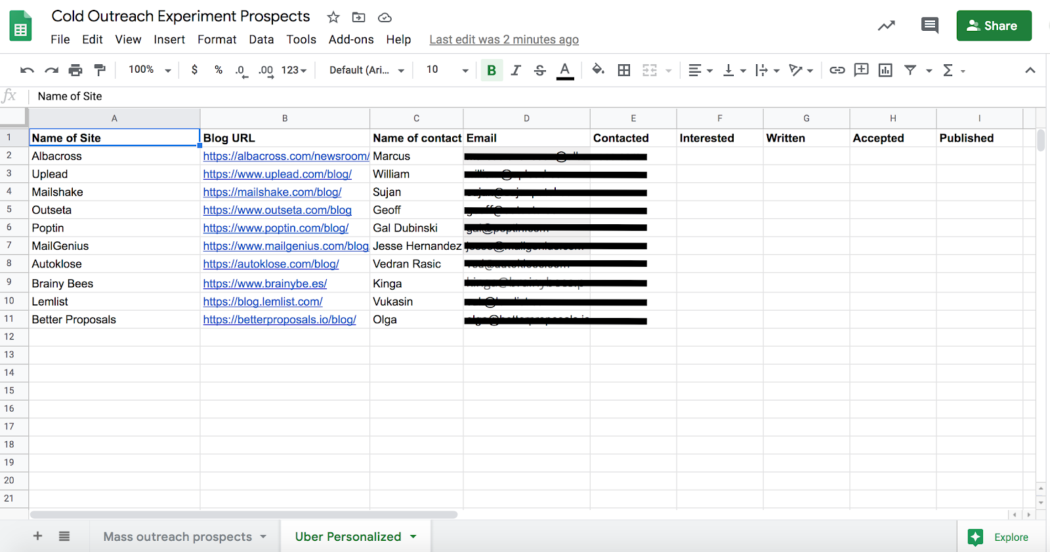The image size is (1050, 552).
Task: Toggle strikethrough formatting
Action: (x=540, y=70)
